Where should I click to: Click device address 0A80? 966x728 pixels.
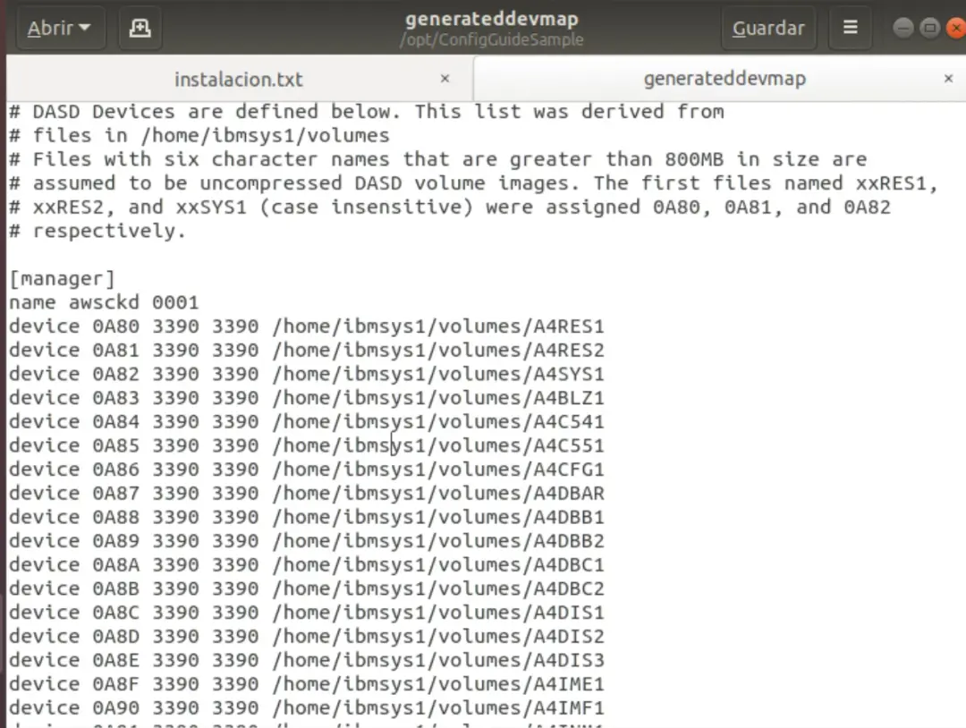pos(115,326)
